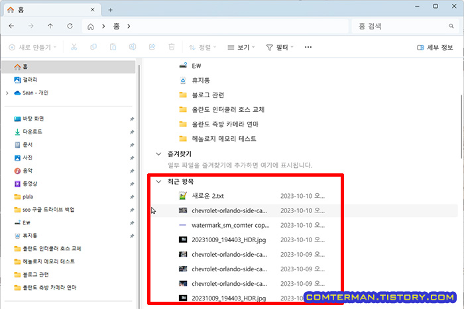
Task: Open 헤놀로지 메모리 테스트 in main pane
Action: coord(217,138)
